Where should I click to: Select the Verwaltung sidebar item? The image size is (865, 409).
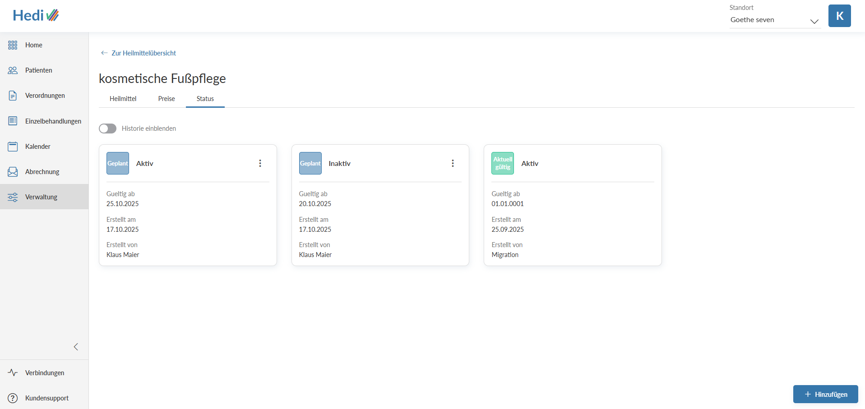(41, 197)
